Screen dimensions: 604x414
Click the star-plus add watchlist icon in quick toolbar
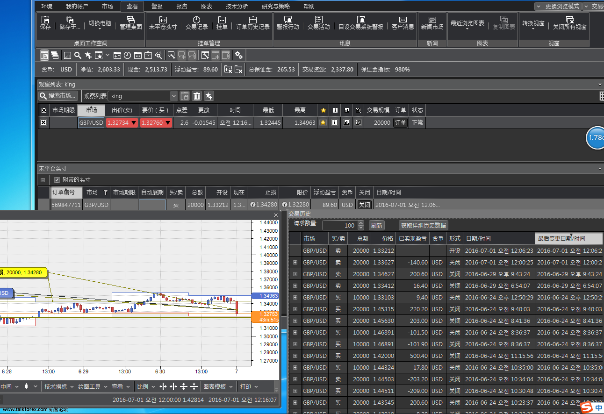pyautogui.click(x=88, y=55)
